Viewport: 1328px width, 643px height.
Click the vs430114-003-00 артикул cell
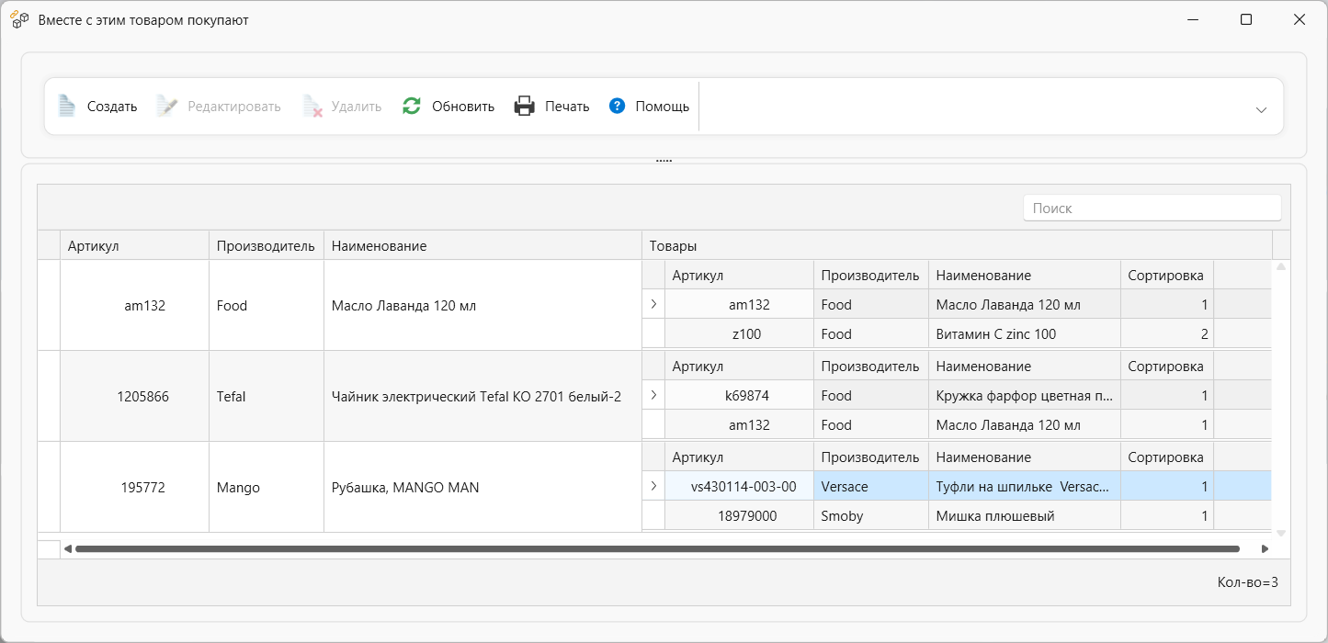pyautogui.click(x=739, y=487)
